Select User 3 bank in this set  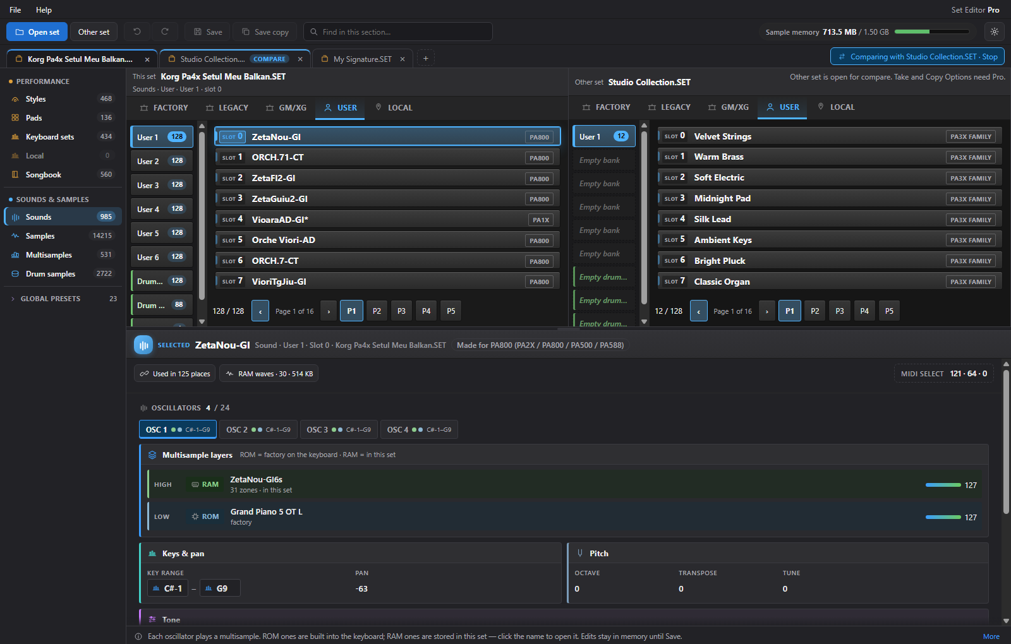(x=162, y=186)
